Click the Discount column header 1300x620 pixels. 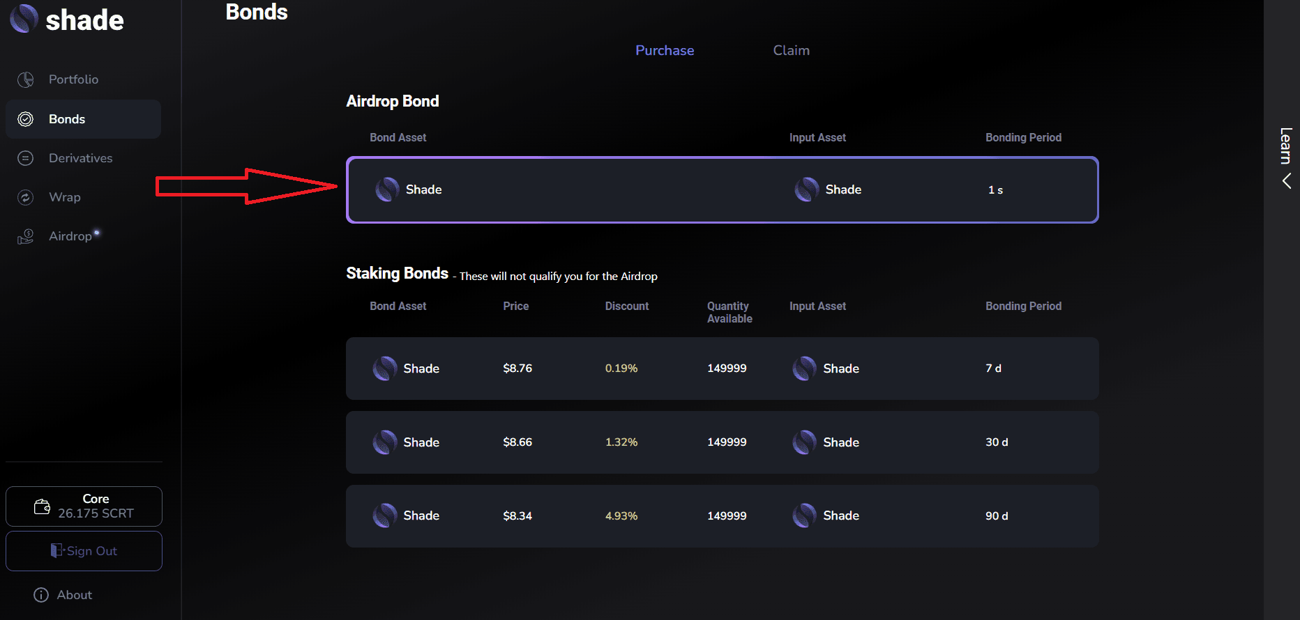627,306
